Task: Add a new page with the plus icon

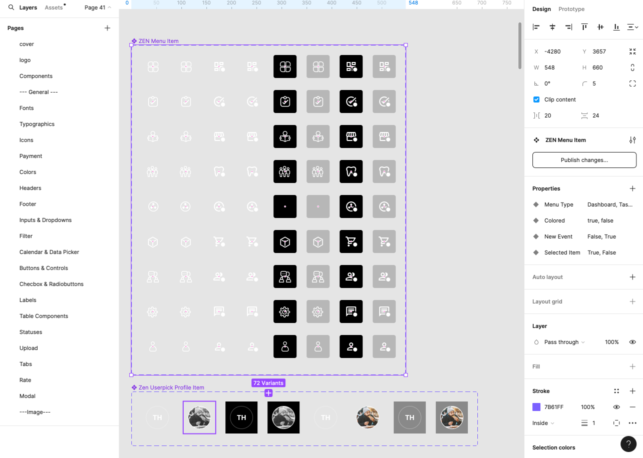Action: (x=107, y=28)
